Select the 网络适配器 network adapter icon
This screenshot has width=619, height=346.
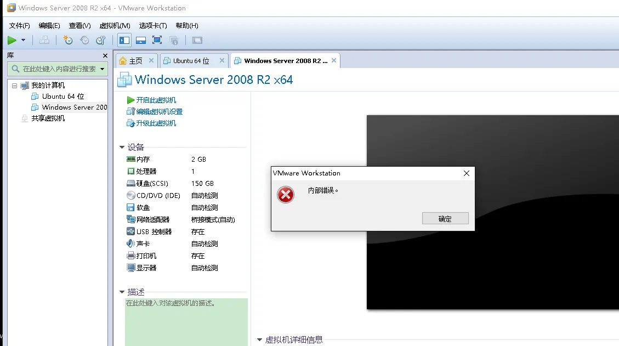click(x=130, y=219)
